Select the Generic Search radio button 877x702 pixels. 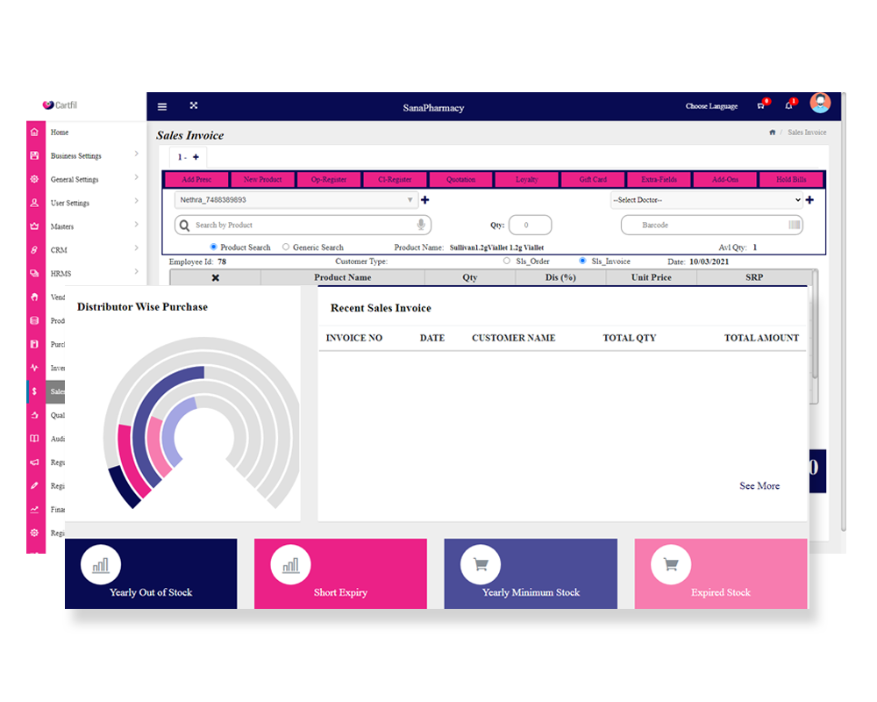(x=286, y=247)
